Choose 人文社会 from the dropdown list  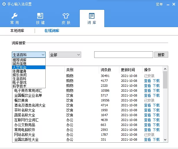point(20,67)
